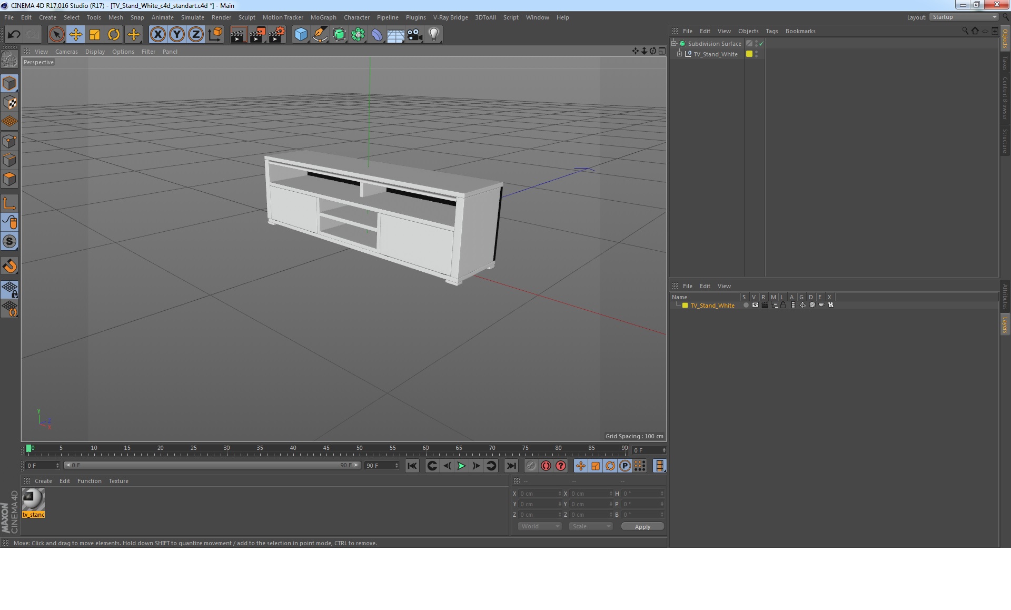Toggle Subdivision Surface green checkmark
This screenshot has height=610, width=1011.
pyautogui.click(x=761, y=44)
